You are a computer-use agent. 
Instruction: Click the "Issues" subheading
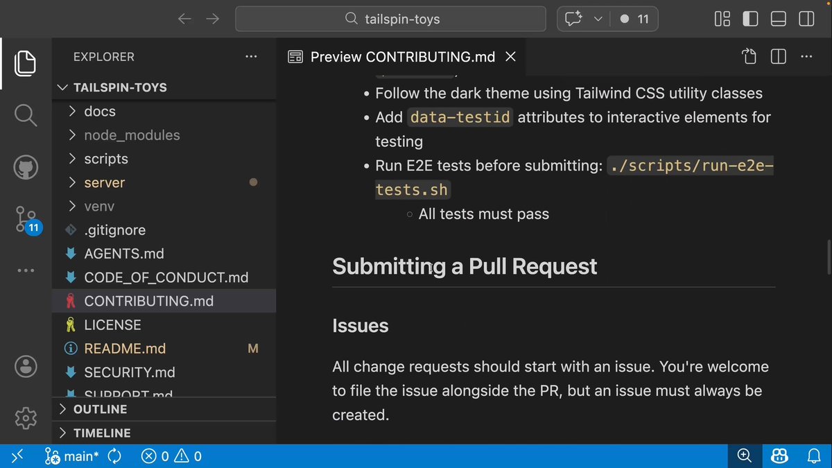click(361, 326)
